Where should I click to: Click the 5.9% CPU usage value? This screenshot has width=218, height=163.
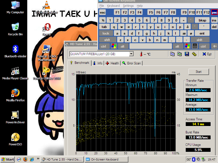tap(198, 150)
